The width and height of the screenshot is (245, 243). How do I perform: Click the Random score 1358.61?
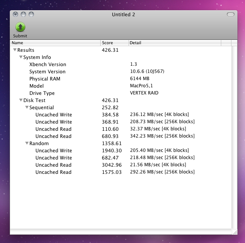tap(112, 143)
